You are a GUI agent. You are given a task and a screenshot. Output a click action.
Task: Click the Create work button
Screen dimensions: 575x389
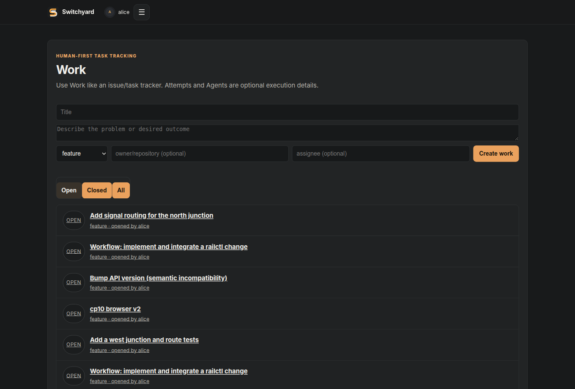click(496, 153)
